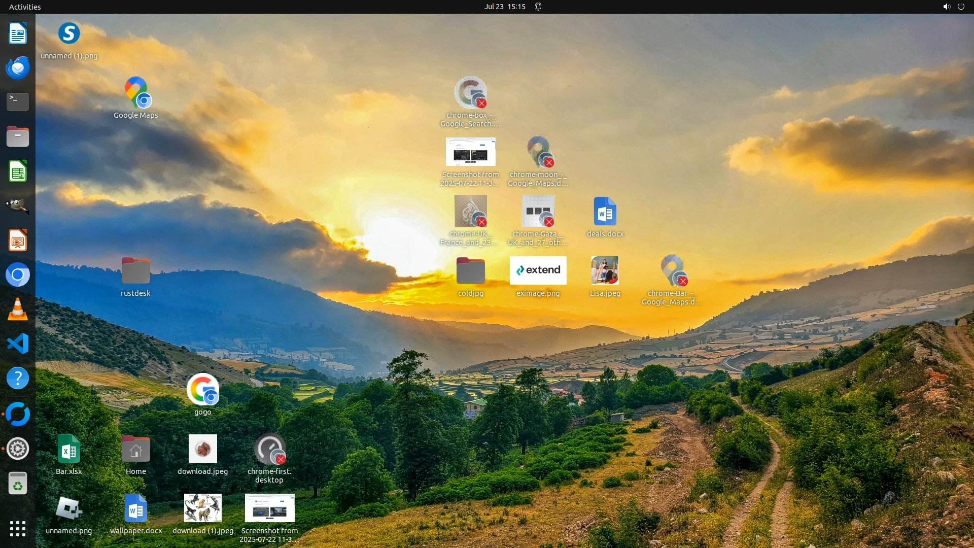Viewport: 974px width, 548px height.
Task: Show Applications grid button
Action: click(17, 529)
